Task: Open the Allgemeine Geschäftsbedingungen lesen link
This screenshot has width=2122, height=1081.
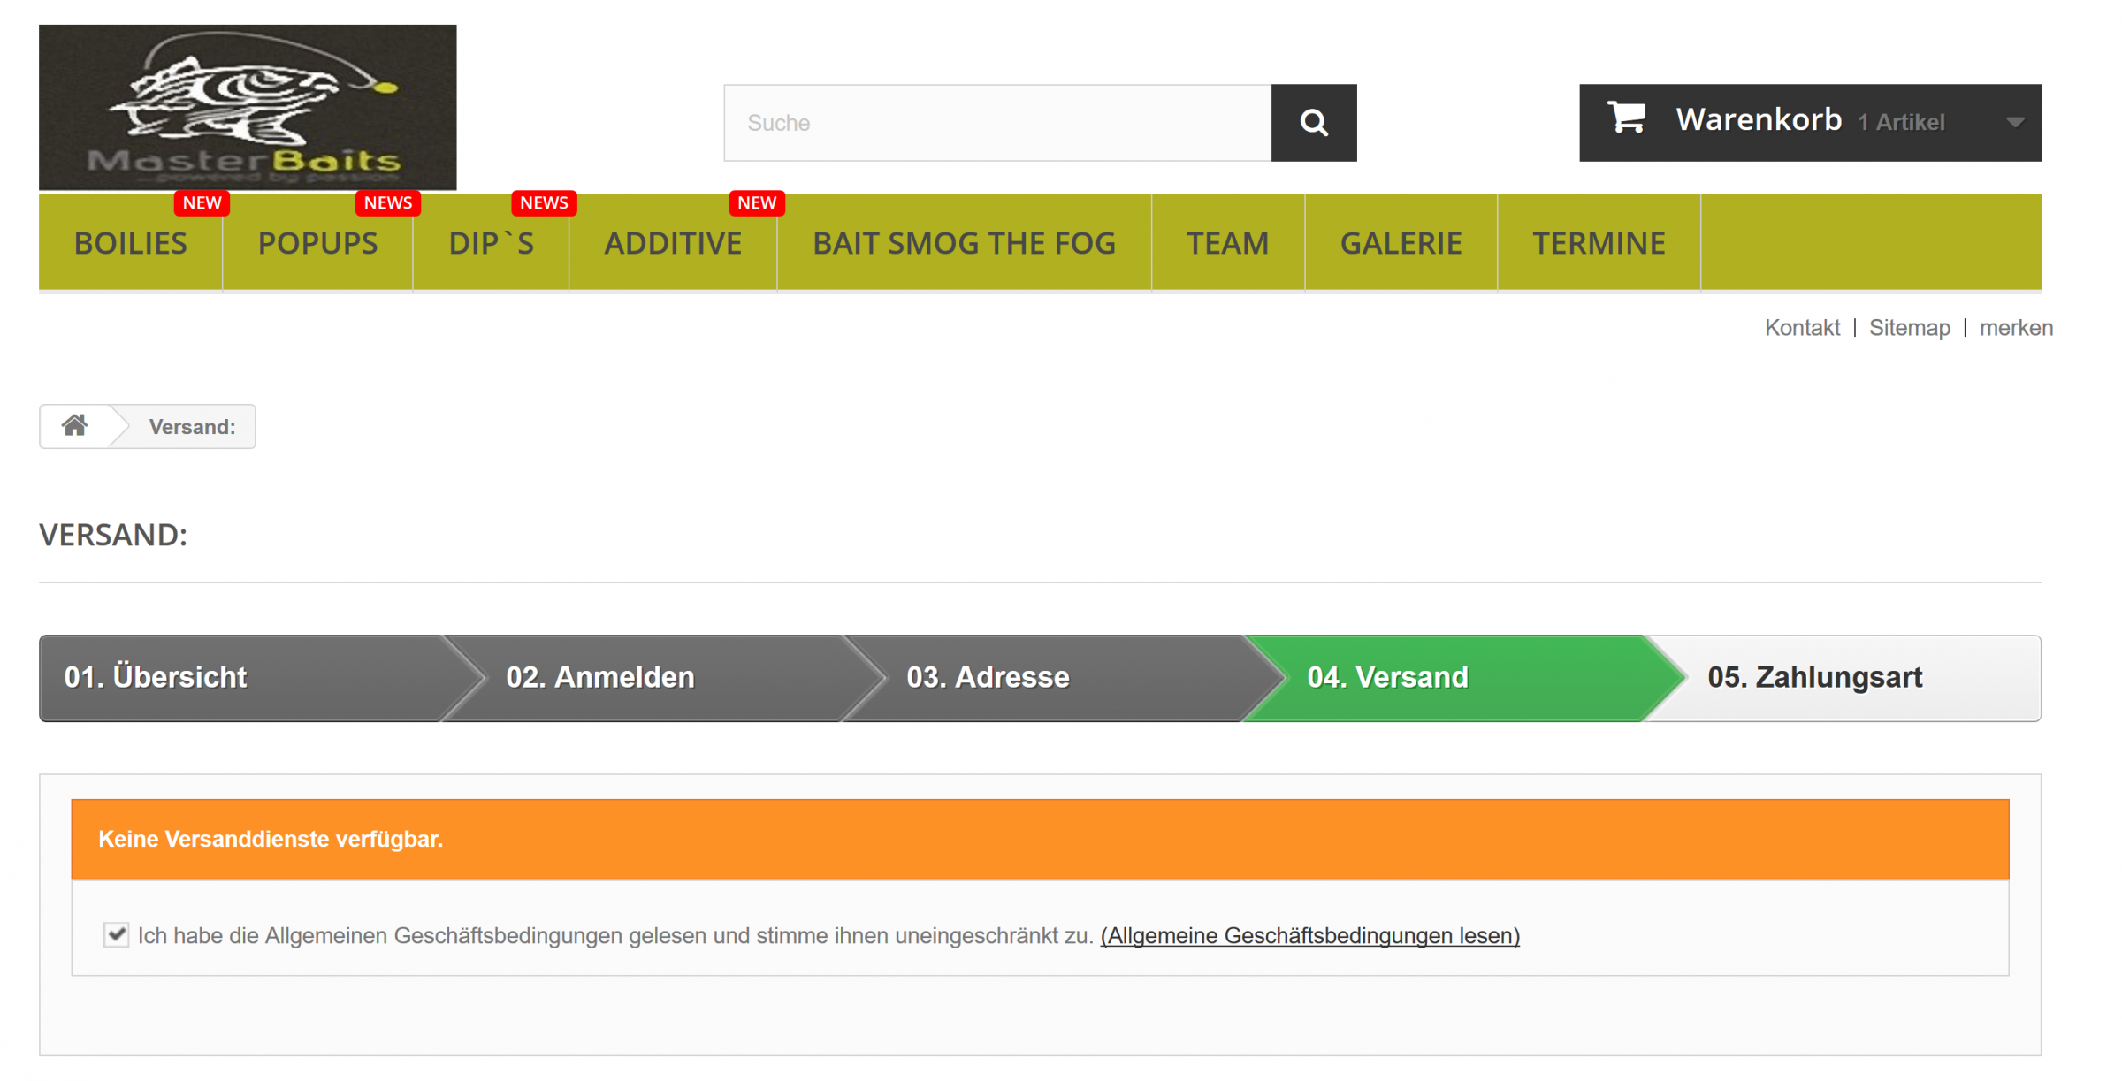Action: pos(1309,935)
